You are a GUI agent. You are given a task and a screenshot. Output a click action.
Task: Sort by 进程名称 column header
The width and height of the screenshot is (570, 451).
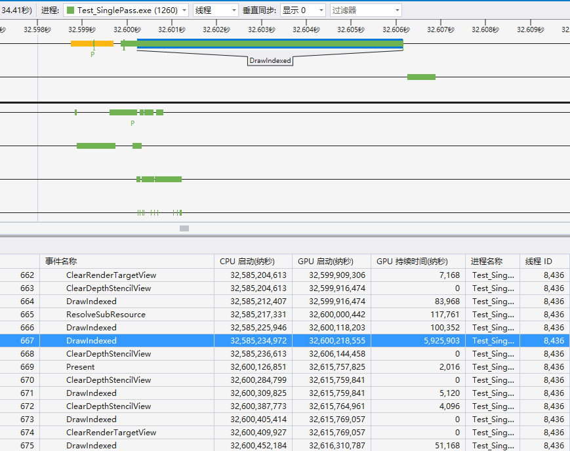[x=493, y=262]
